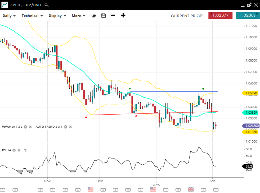Open the saved chart folder icon
The width and height of the screenshot is (260, 193).
tap(93, 16)
